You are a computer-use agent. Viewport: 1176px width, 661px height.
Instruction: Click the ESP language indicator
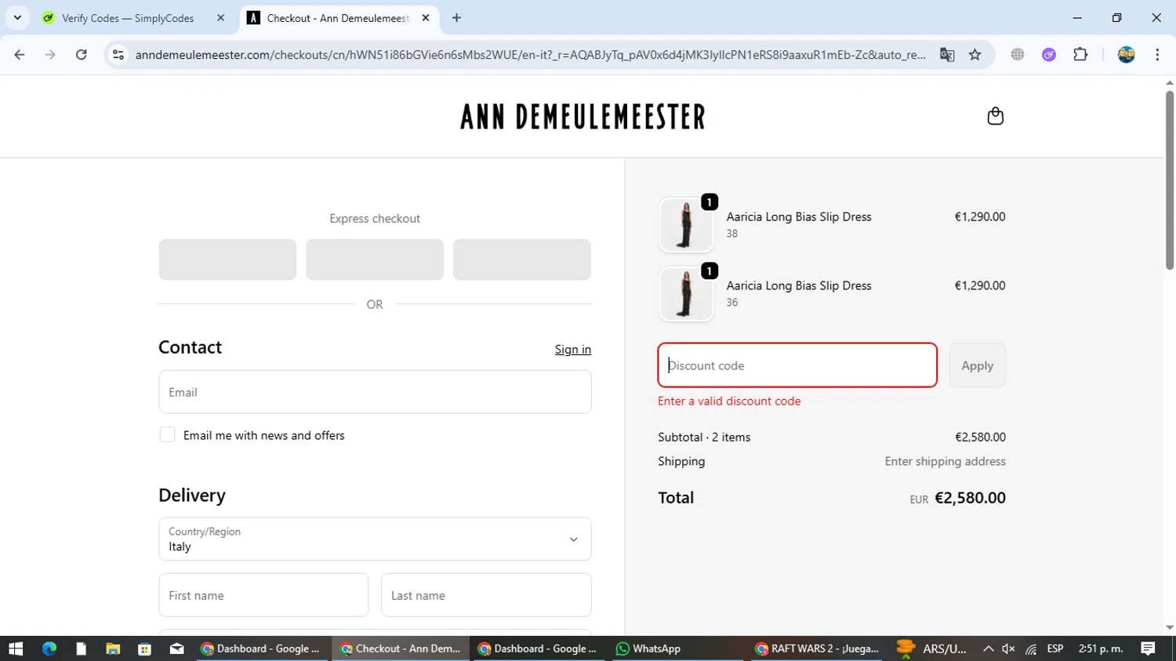(x=1055, y=648)
